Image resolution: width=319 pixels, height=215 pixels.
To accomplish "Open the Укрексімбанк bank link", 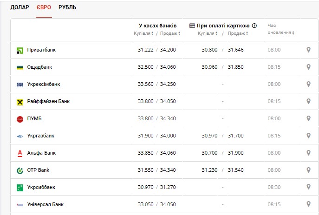I will pos(43,84).
